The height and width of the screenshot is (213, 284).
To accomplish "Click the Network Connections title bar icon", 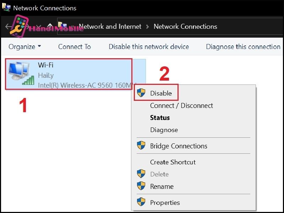I will 6,7.
